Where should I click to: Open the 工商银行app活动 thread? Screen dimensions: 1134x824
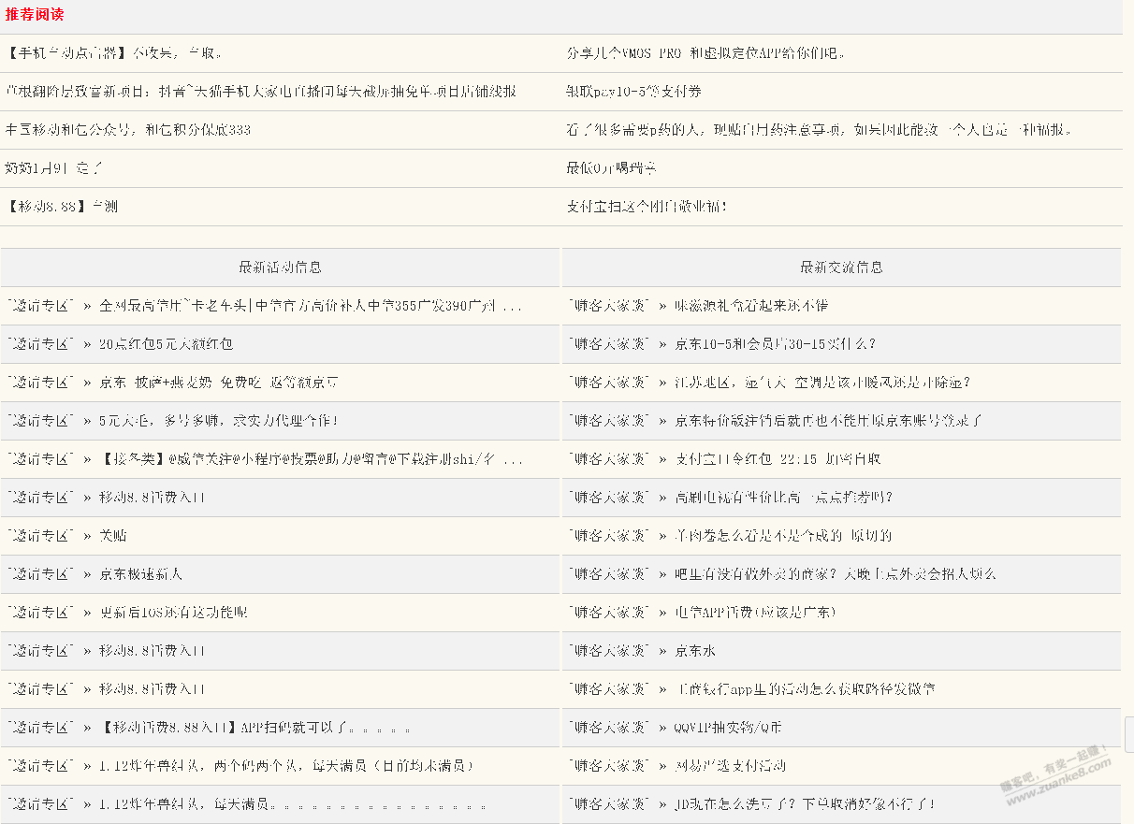805,689
